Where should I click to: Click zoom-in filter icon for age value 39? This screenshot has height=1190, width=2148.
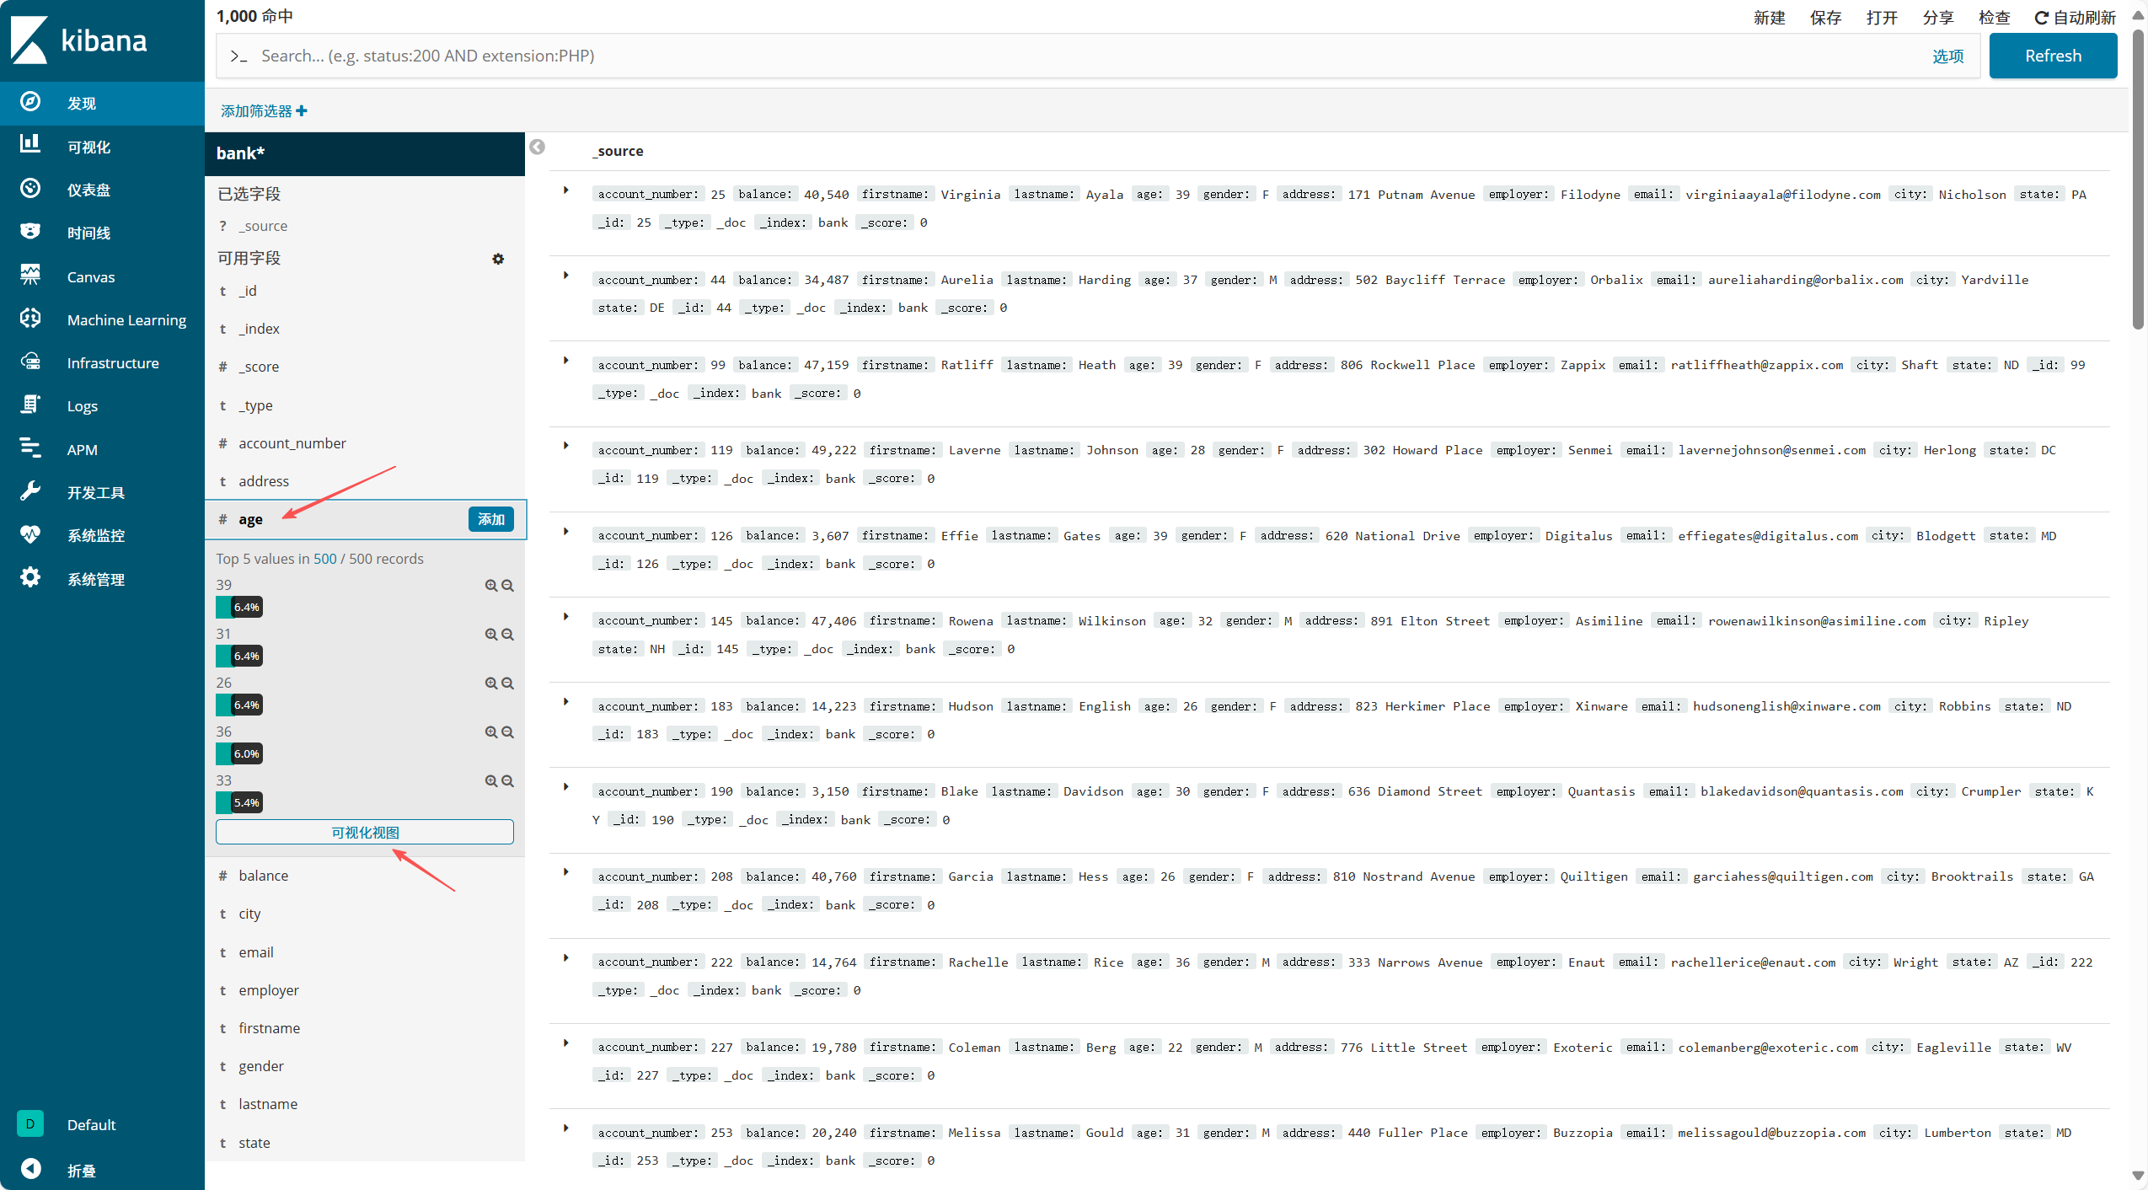(x=490, y=585)
